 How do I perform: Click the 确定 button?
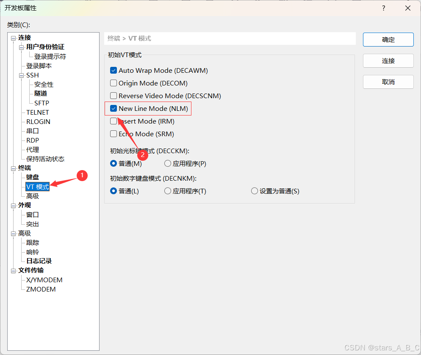coord(388,39)
